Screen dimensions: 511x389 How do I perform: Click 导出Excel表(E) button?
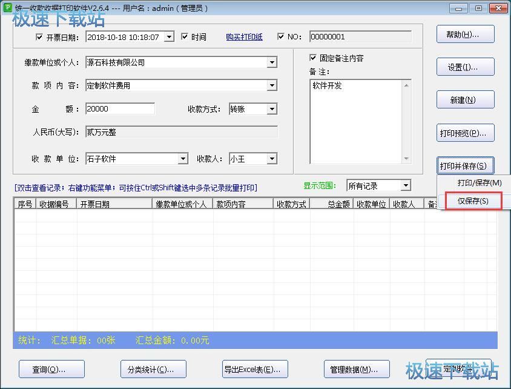[x=255, y=369]
